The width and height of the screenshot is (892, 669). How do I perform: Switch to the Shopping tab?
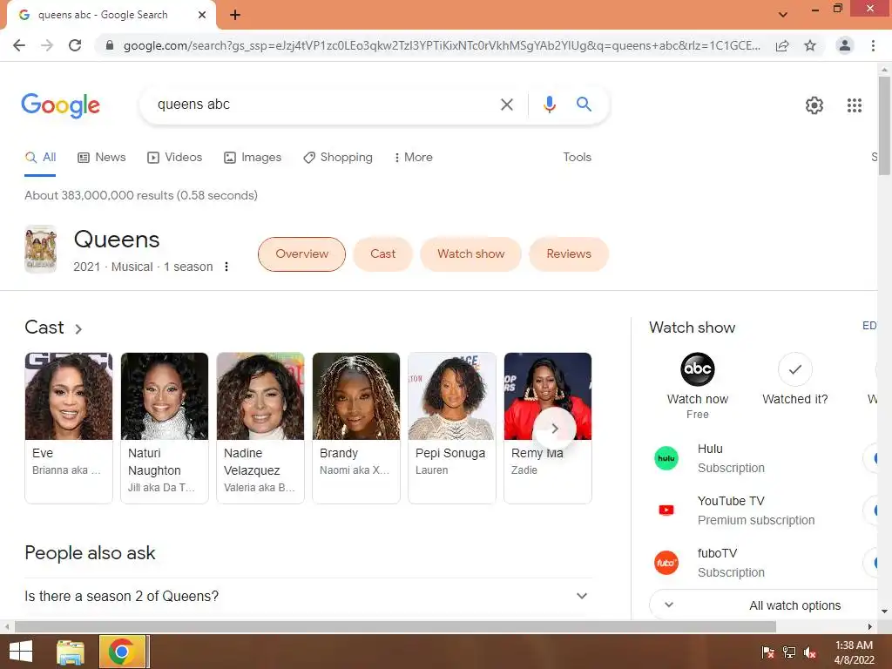coord(337,157)
